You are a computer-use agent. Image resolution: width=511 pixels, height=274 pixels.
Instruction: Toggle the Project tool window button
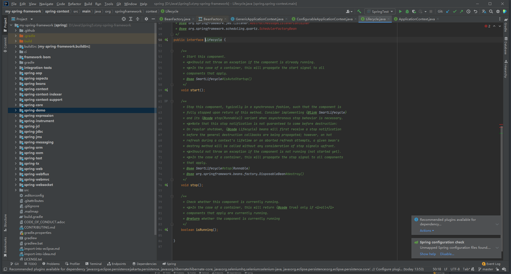pos(5,25)
